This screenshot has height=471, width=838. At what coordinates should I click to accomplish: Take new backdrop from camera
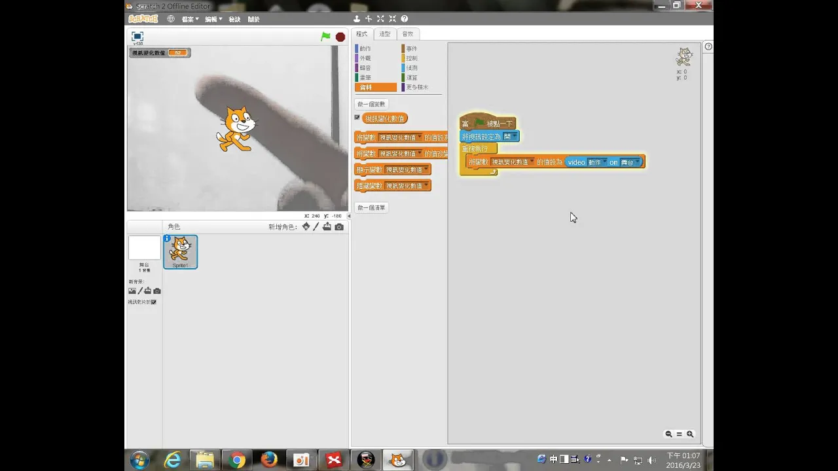157,290
